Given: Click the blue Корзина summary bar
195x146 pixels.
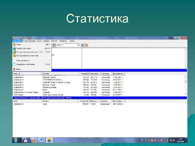Looking at the screenshot, I should click(100, 98).
